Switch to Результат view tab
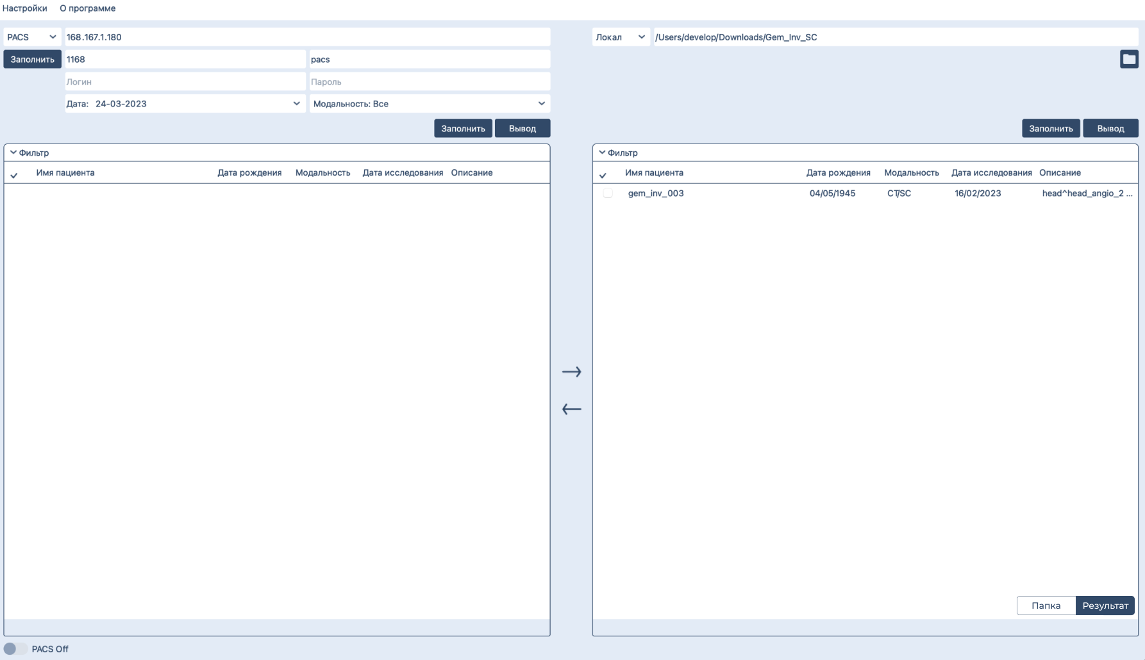1145x660 pixels. (x=1105, y=606)
